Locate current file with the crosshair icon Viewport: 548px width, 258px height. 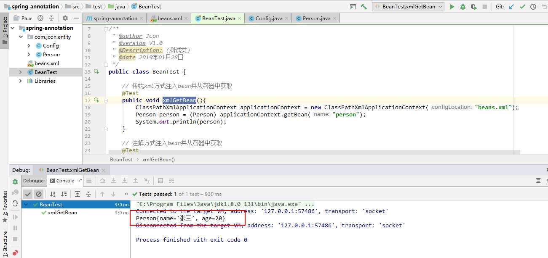click(40, 18)
